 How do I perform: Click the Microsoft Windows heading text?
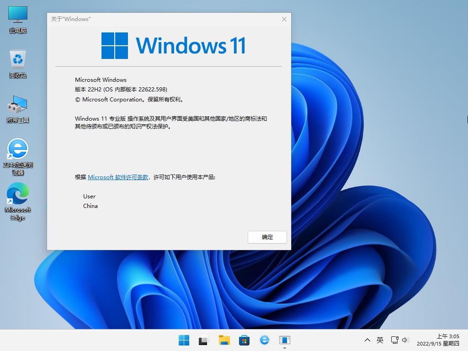click(x=101, y=80)
